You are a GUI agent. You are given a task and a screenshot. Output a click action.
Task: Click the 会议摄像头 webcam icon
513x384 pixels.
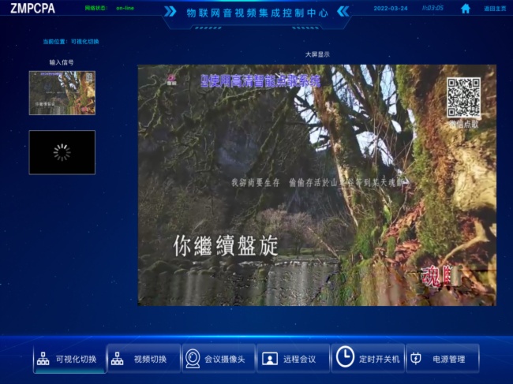tap(192, 359)
